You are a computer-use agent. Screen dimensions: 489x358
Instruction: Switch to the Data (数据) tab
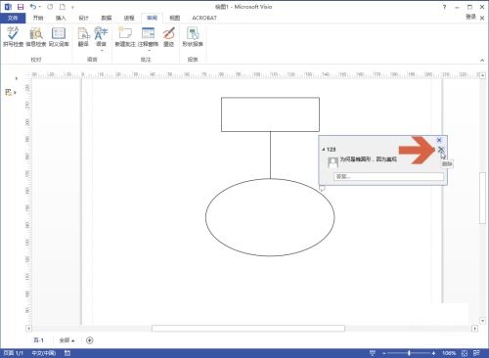pos(107,18)
